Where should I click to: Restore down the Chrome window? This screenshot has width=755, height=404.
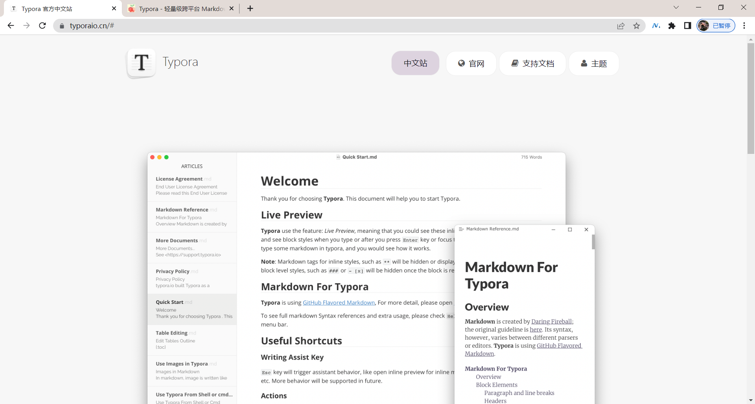[721, 7]
